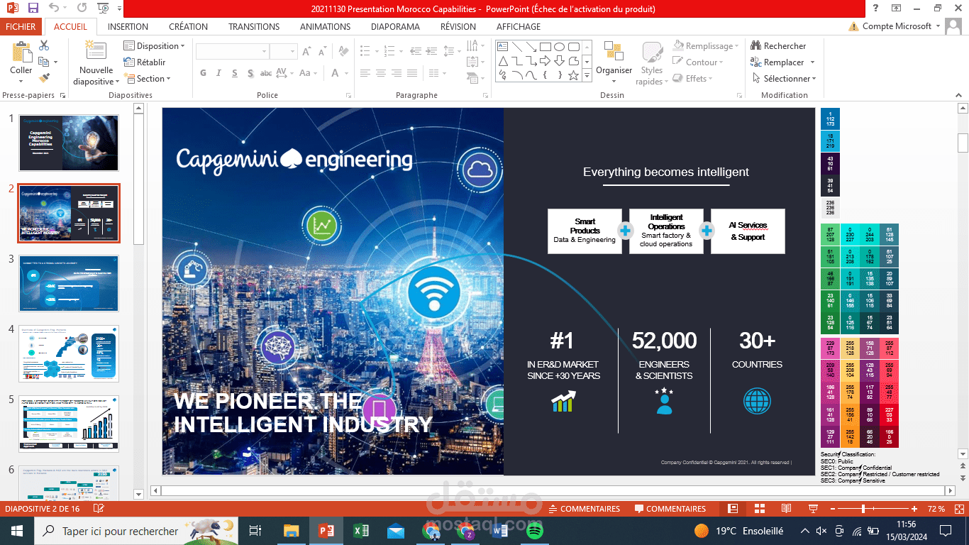Justify the paragraph text
The width and height of the screenshot is (969, 545).
(x=412, y=73)
